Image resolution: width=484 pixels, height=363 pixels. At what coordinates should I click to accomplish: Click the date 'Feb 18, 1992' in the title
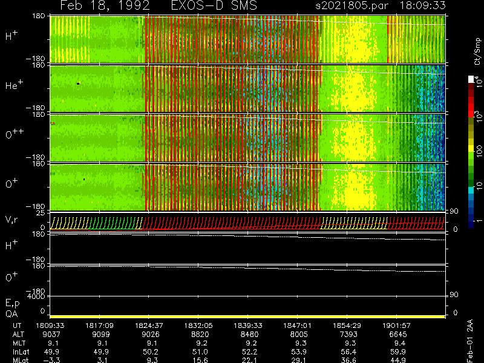click(105, 5)
